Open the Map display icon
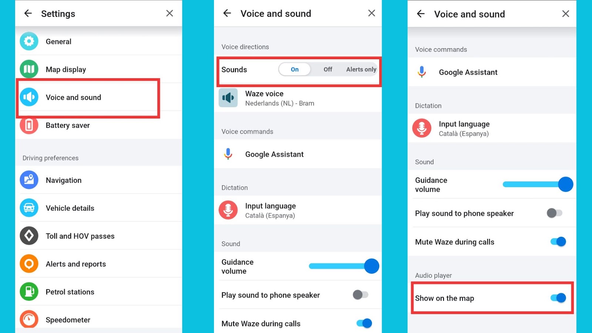 pos(29,69)
